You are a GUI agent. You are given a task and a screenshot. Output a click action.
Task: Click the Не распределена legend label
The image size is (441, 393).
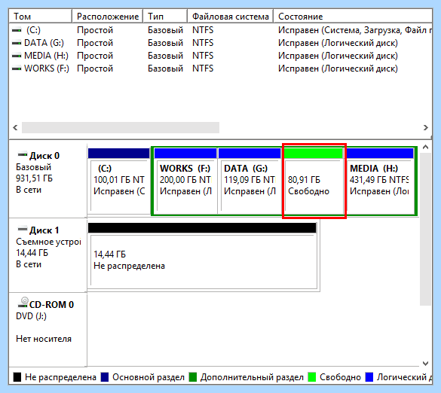(60, 377)
